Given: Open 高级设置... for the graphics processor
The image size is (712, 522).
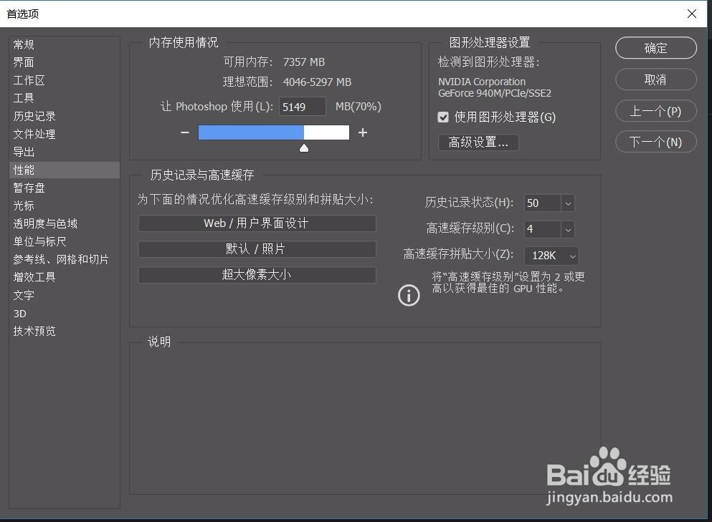Looking at the screenshot, I should 478,142.
